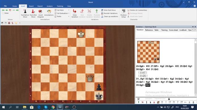Click Text Before Move pawn icon
This screenshot has width=197, height=110.
(x=25, y=11)
